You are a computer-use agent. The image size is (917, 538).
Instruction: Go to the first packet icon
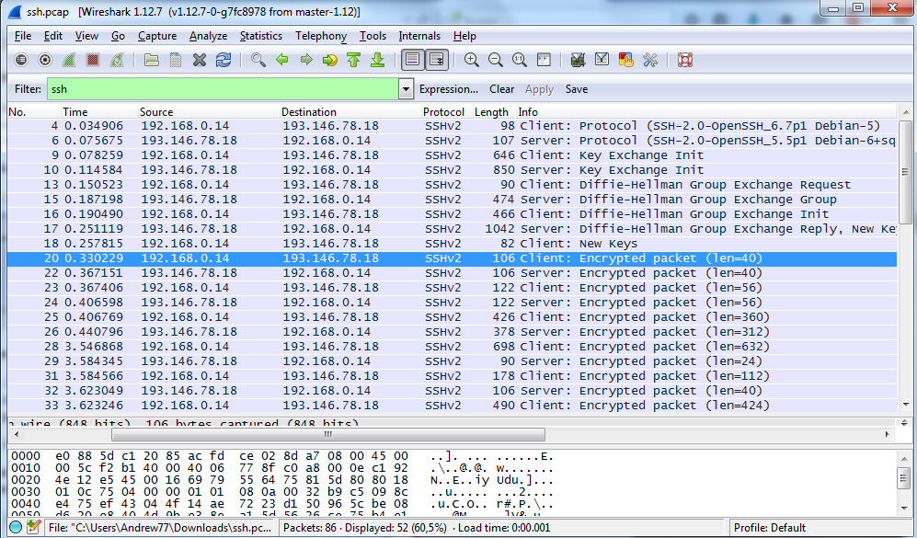coord(354,60)
